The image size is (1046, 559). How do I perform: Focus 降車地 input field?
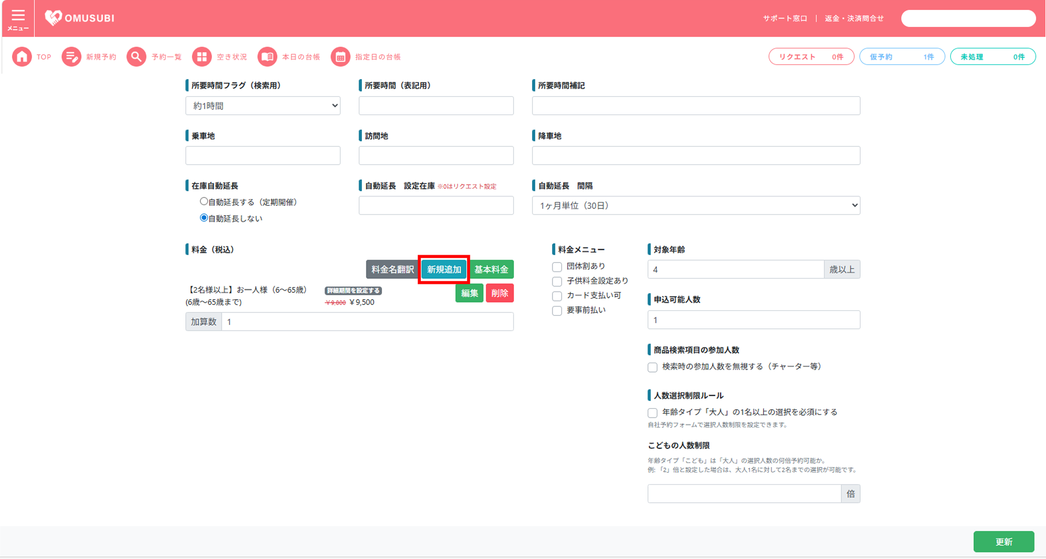(x=696, y=156)
